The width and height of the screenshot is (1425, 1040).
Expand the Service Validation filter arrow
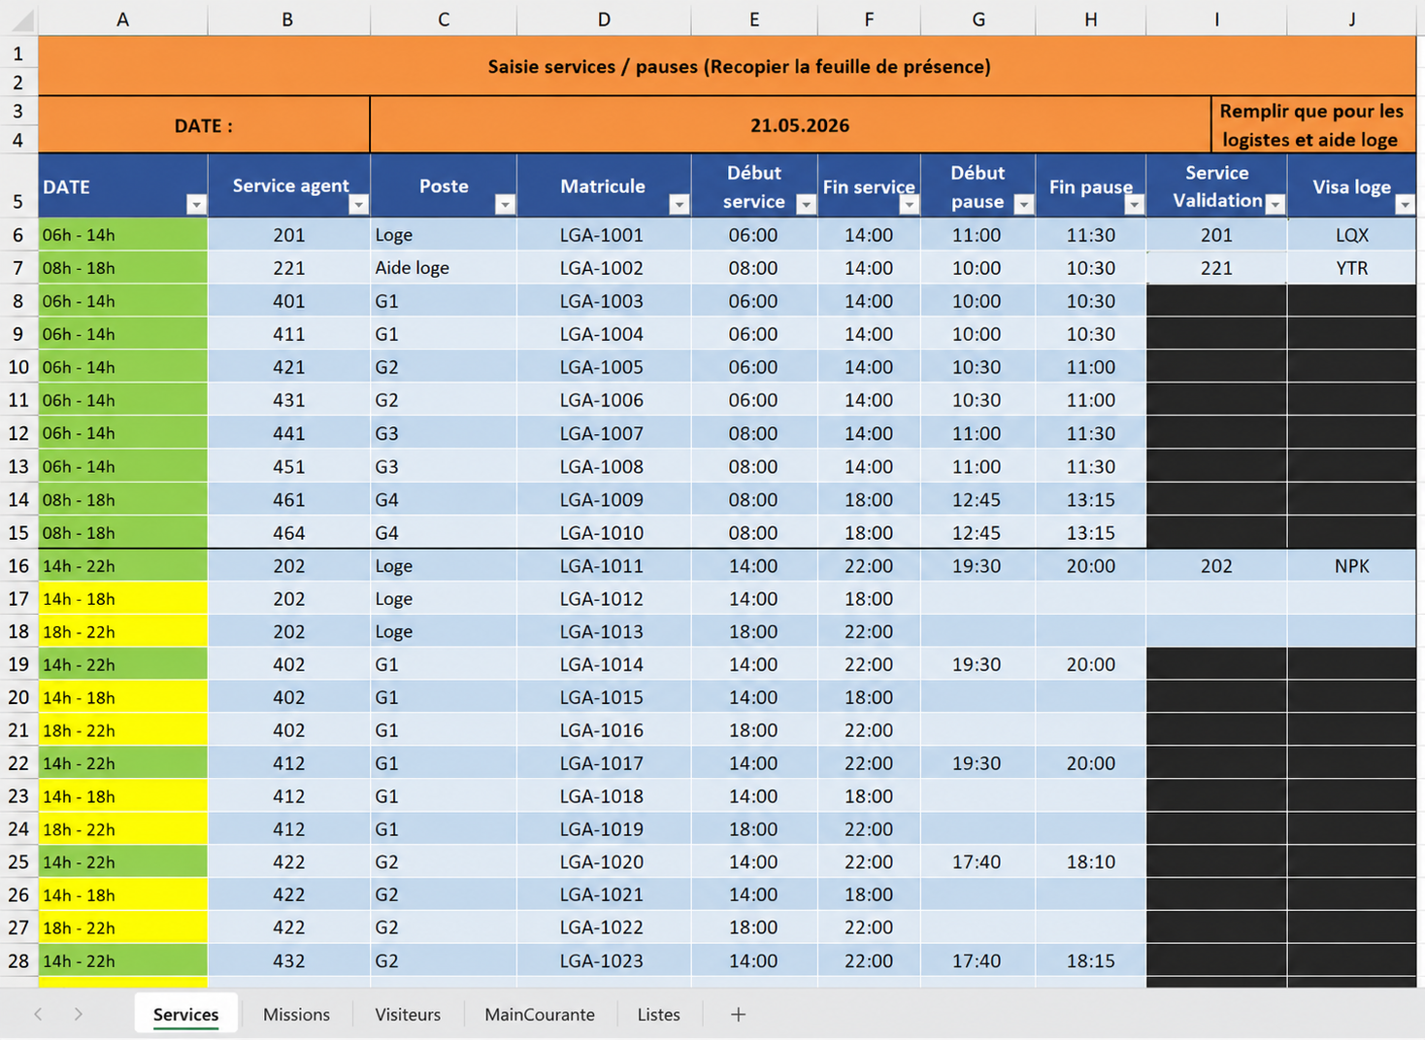coord(1276,204)
